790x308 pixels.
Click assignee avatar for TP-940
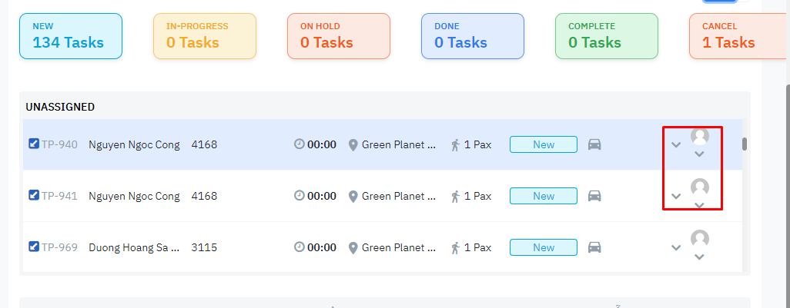[700, 137]
